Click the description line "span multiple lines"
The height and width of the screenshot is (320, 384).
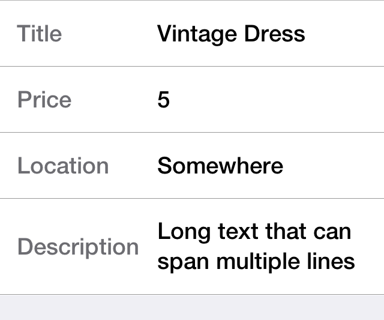[x=256, y=262]
